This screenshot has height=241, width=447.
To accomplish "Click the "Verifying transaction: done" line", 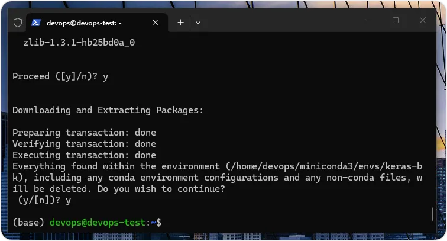I will [84, 144].
